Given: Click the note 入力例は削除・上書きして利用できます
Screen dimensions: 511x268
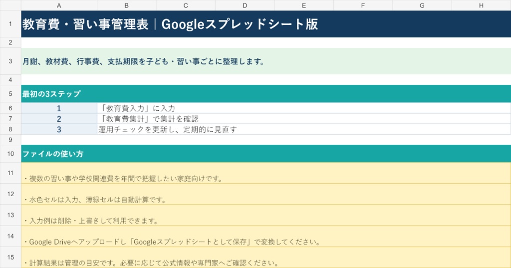Looking at the screenshot, I should click(266, 215).
